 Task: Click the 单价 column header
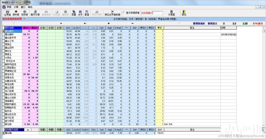pos(160,28)
